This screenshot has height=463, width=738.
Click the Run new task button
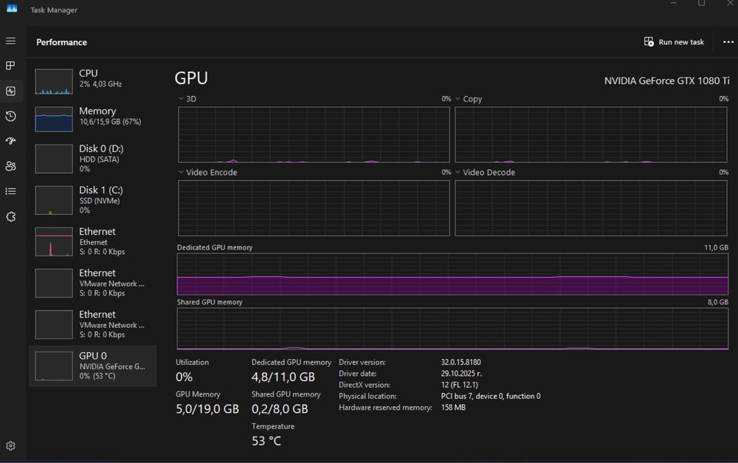pyautogui.click(x=675, y=42)
